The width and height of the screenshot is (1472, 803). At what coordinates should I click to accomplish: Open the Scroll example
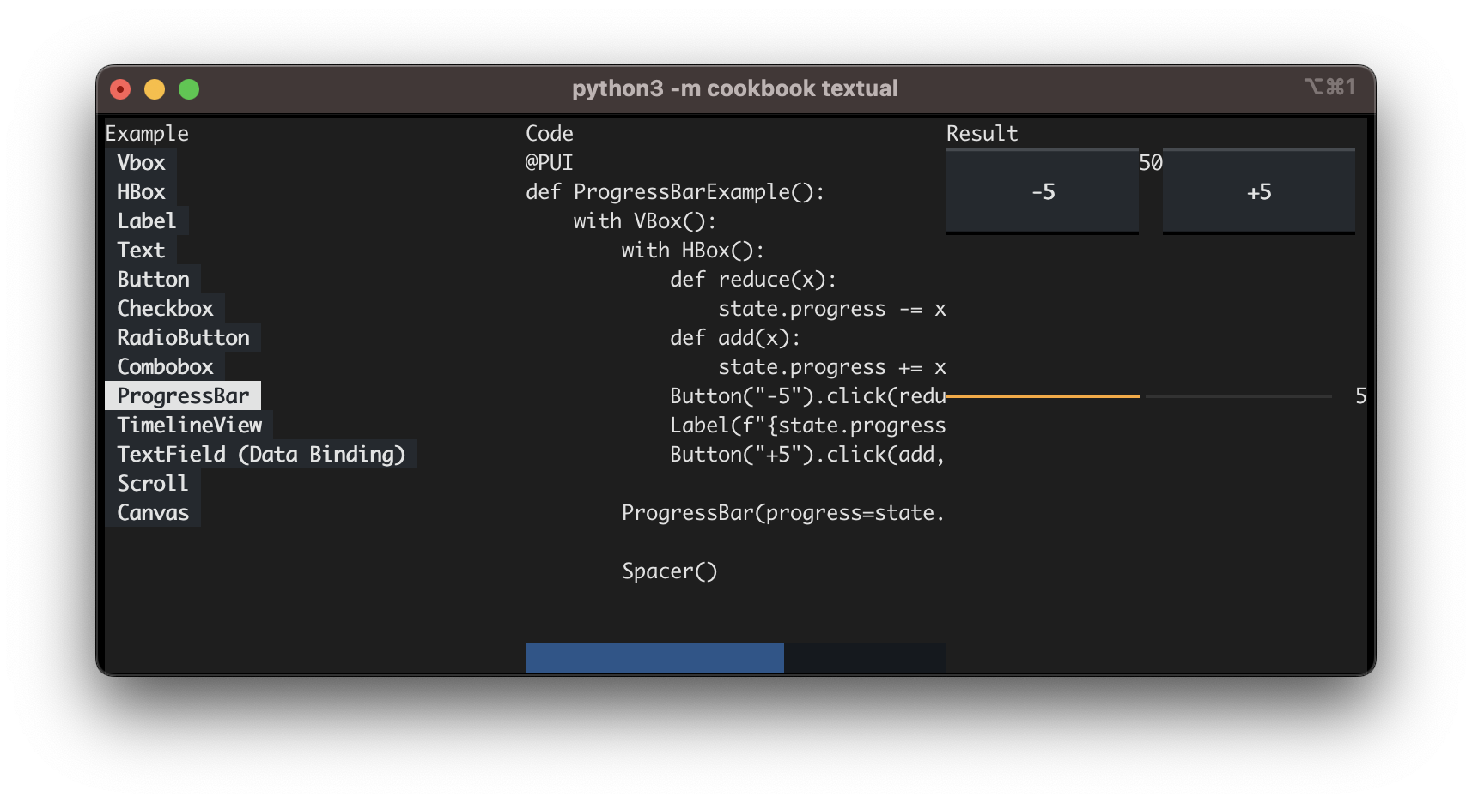tap(153, 483)
